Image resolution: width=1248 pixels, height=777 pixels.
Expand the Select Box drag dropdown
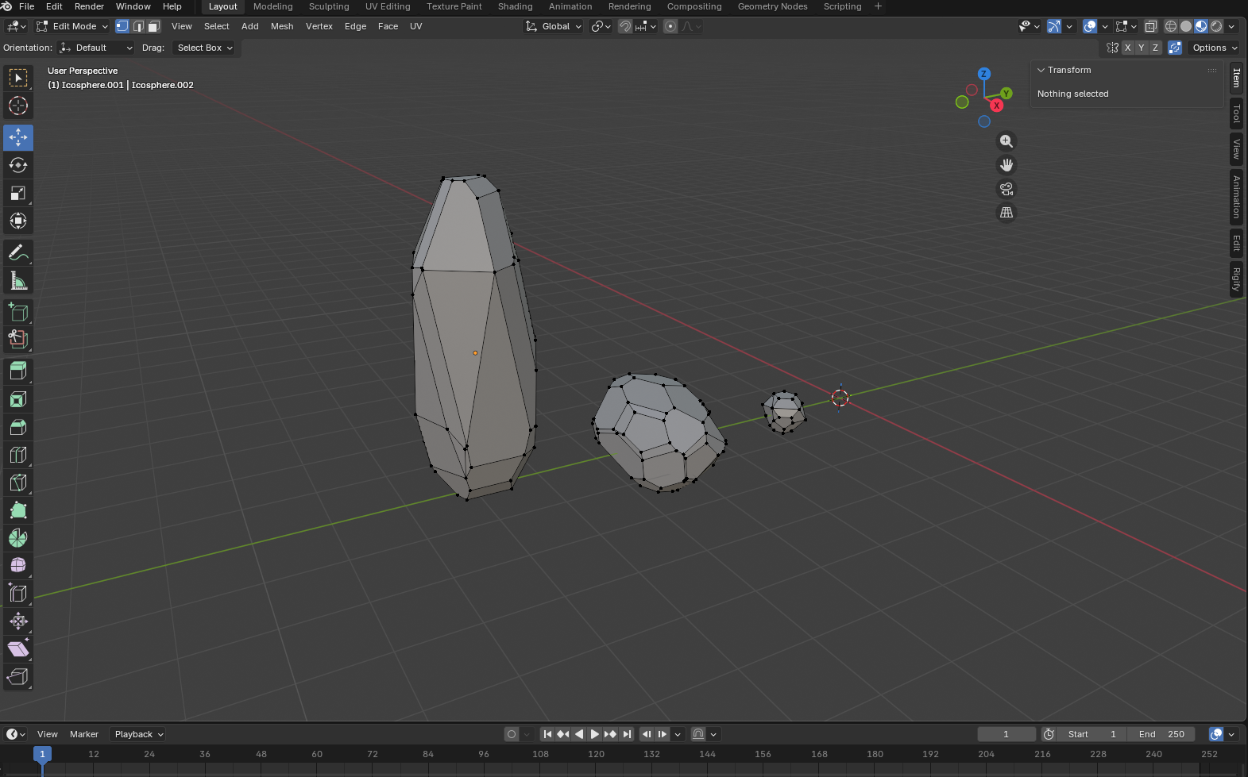pos(205,48)
